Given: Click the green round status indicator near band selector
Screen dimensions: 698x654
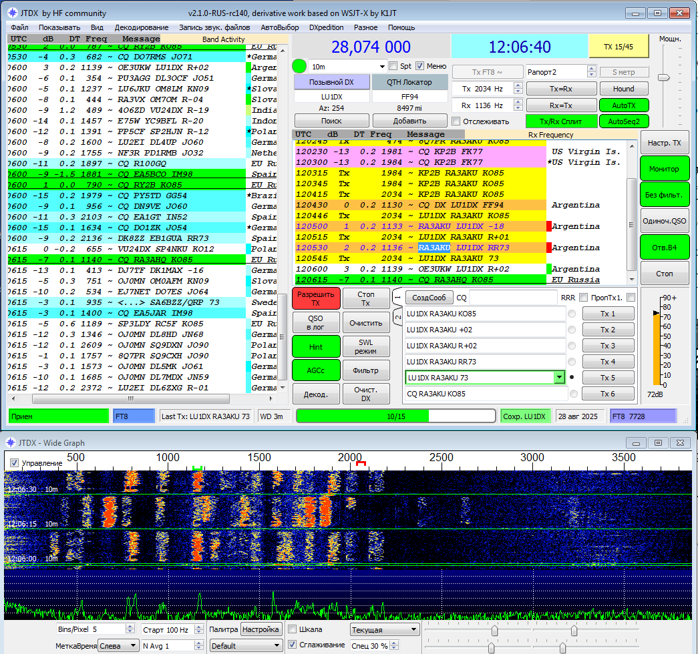Looking at the screenshot, I should (299, 66).
